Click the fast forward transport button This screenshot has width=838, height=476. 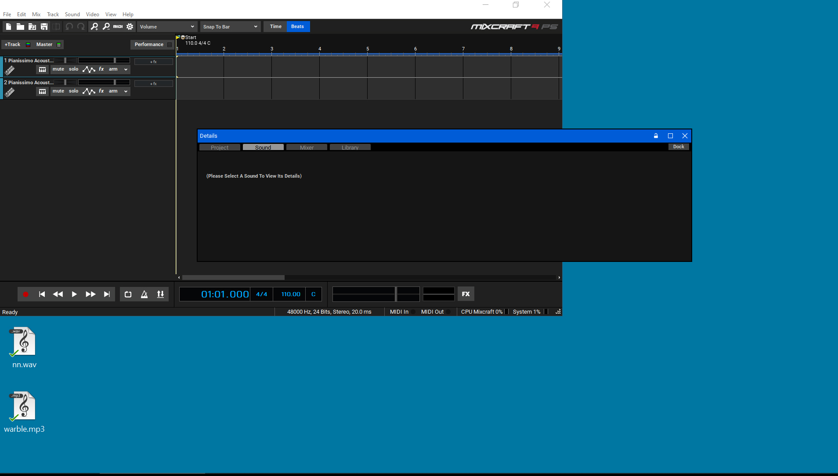point(90,294)
